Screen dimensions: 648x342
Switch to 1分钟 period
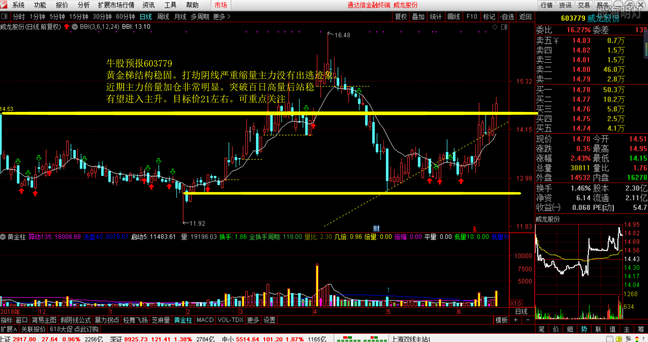(x=37, y=17)
